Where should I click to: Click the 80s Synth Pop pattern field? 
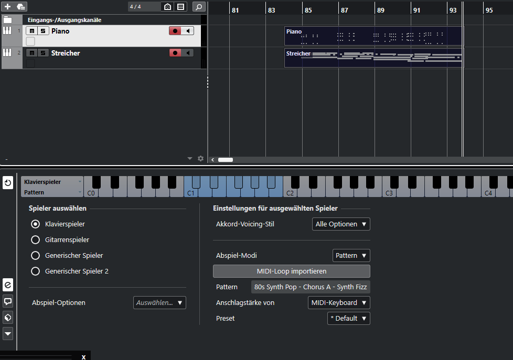311,287
